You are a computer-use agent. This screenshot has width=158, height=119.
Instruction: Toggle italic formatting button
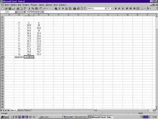(x=119, y=8)
